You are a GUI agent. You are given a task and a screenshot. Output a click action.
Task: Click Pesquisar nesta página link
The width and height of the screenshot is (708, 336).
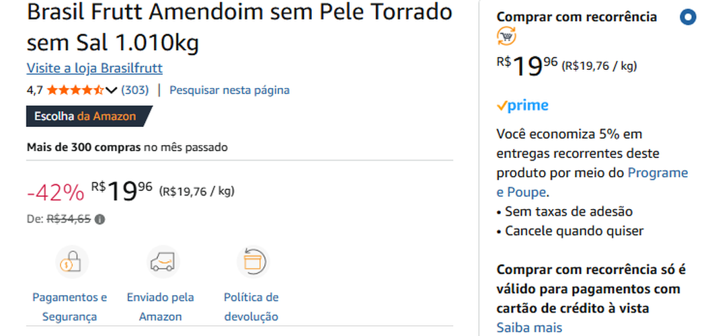[x=229, y=90]
